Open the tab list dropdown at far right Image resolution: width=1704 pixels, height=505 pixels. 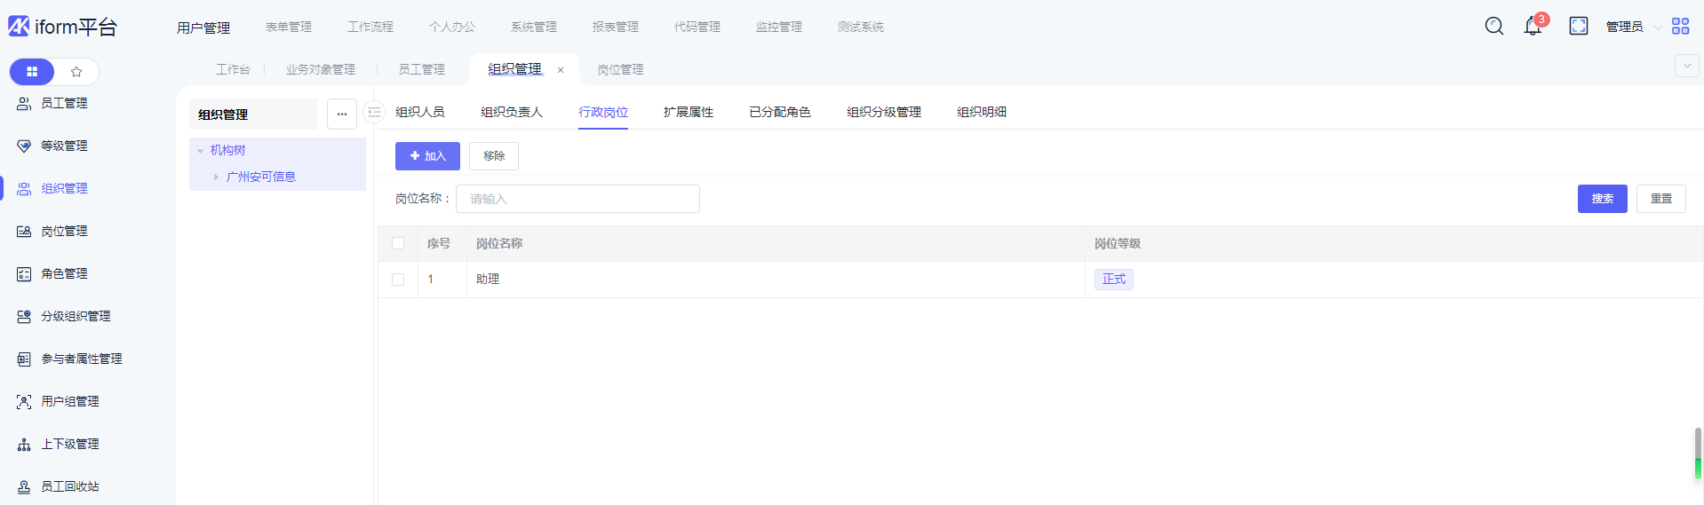point(1686,66)
